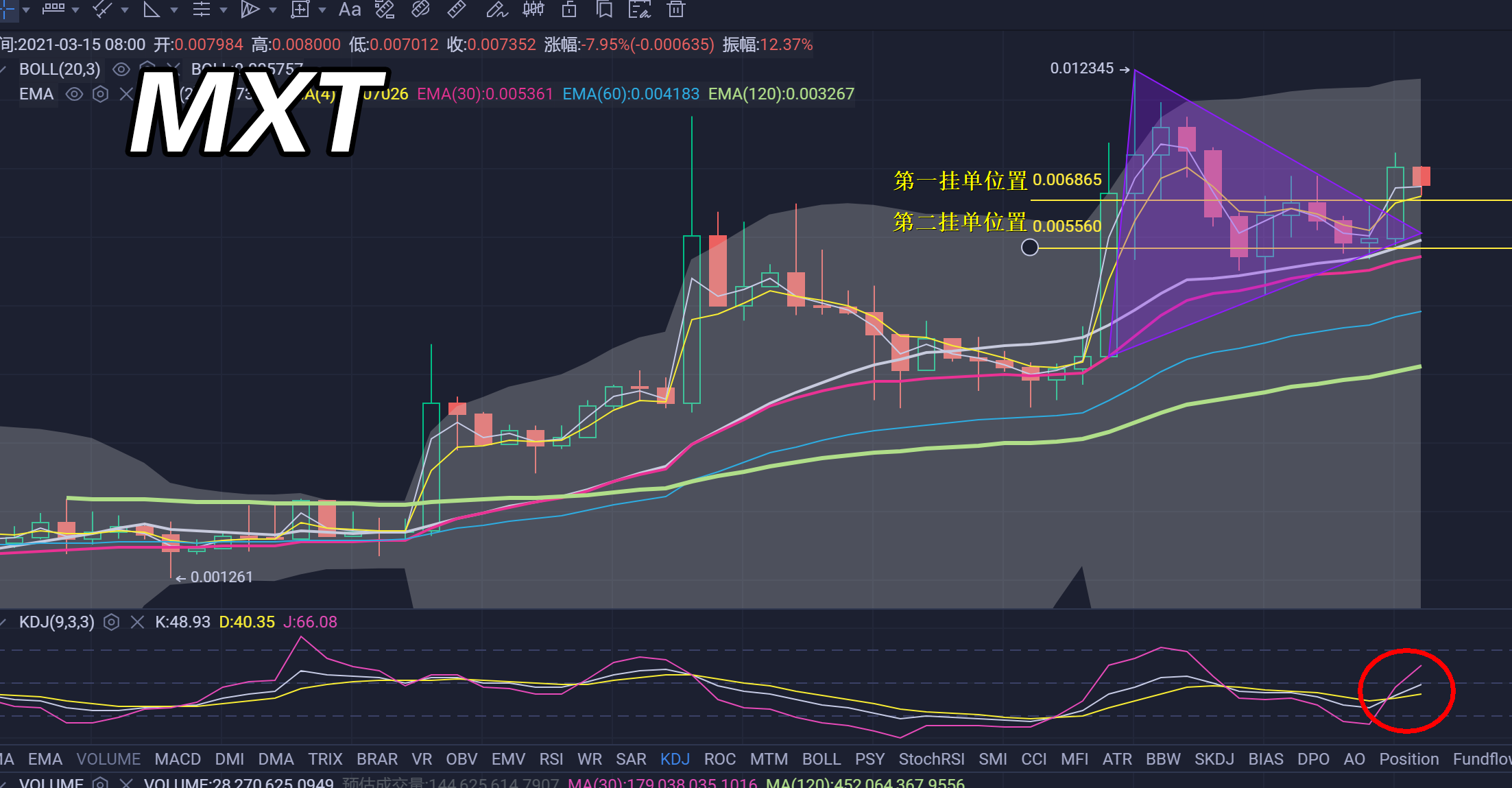Click the bookmark icon in toolbar
This screenshot has height=788, width=1512.
(x=604, y=10)
